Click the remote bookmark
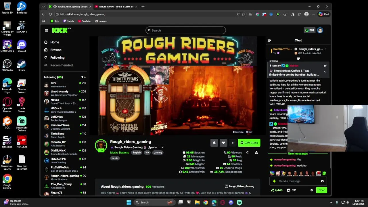 pos(101,21)
